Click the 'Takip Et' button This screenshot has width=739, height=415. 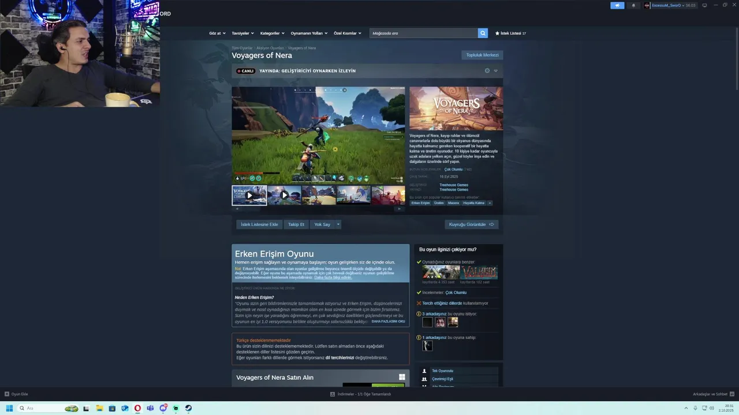click(296, 224)
